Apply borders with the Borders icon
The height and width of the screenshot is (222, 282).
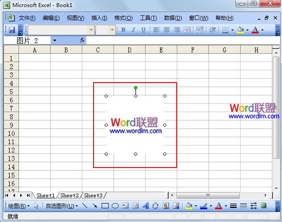[x=225, y=30]
